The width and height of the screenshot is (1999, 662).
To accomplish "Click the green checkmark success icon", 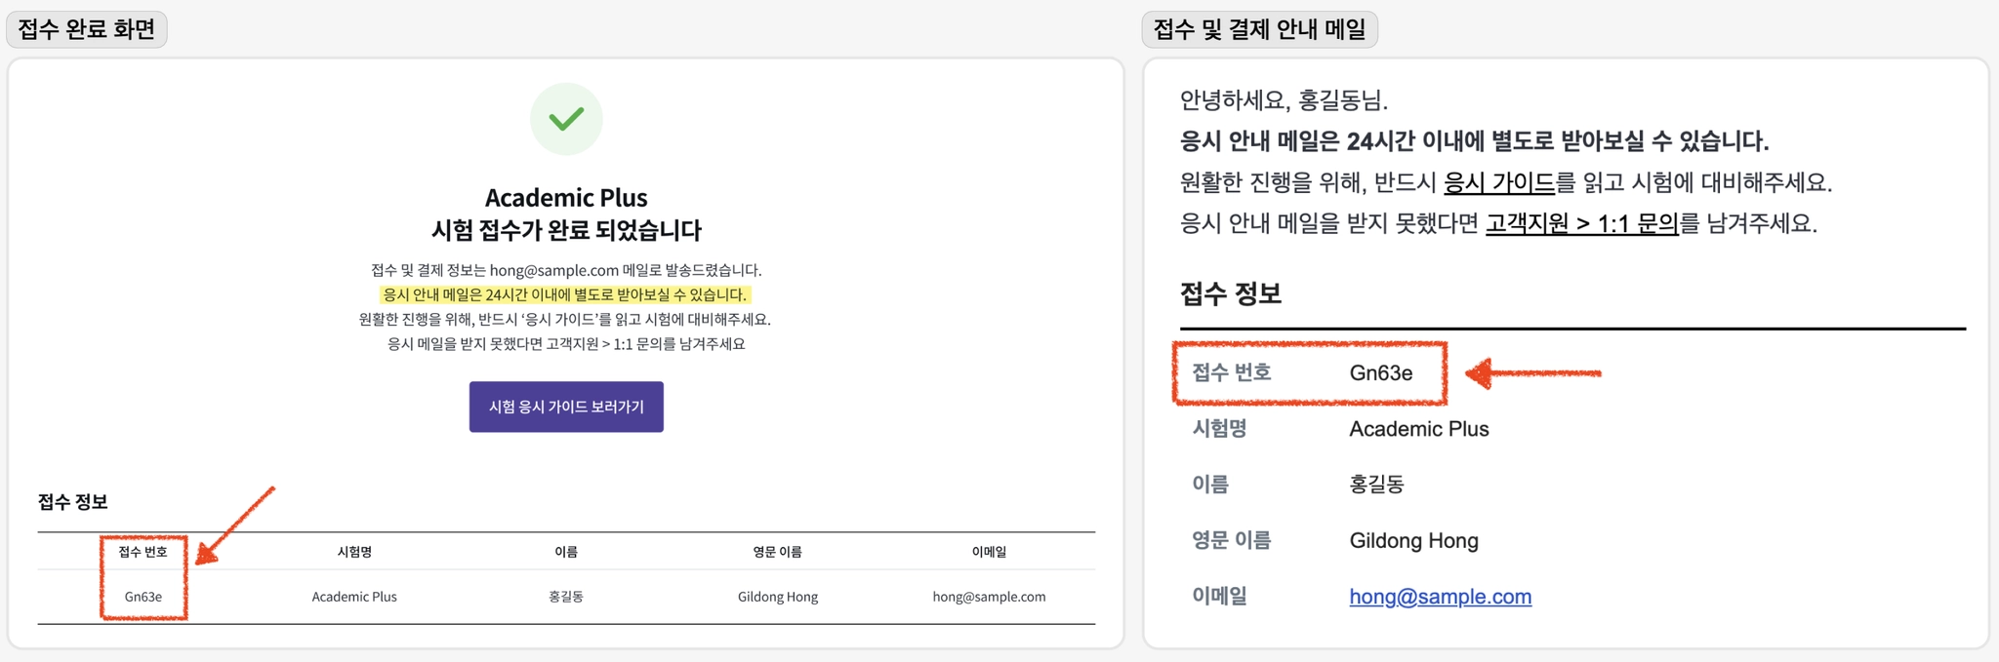I will click(x=566, y=119).
